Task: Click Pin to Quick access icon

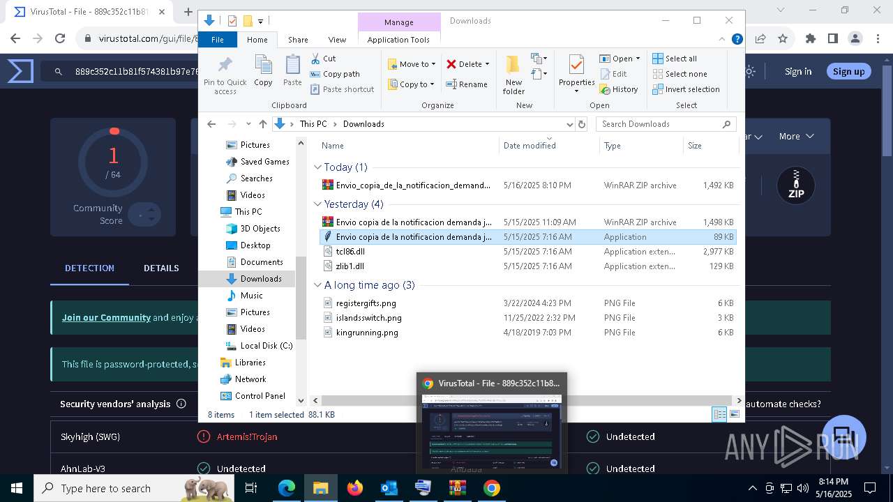Action: coord(225,75)
